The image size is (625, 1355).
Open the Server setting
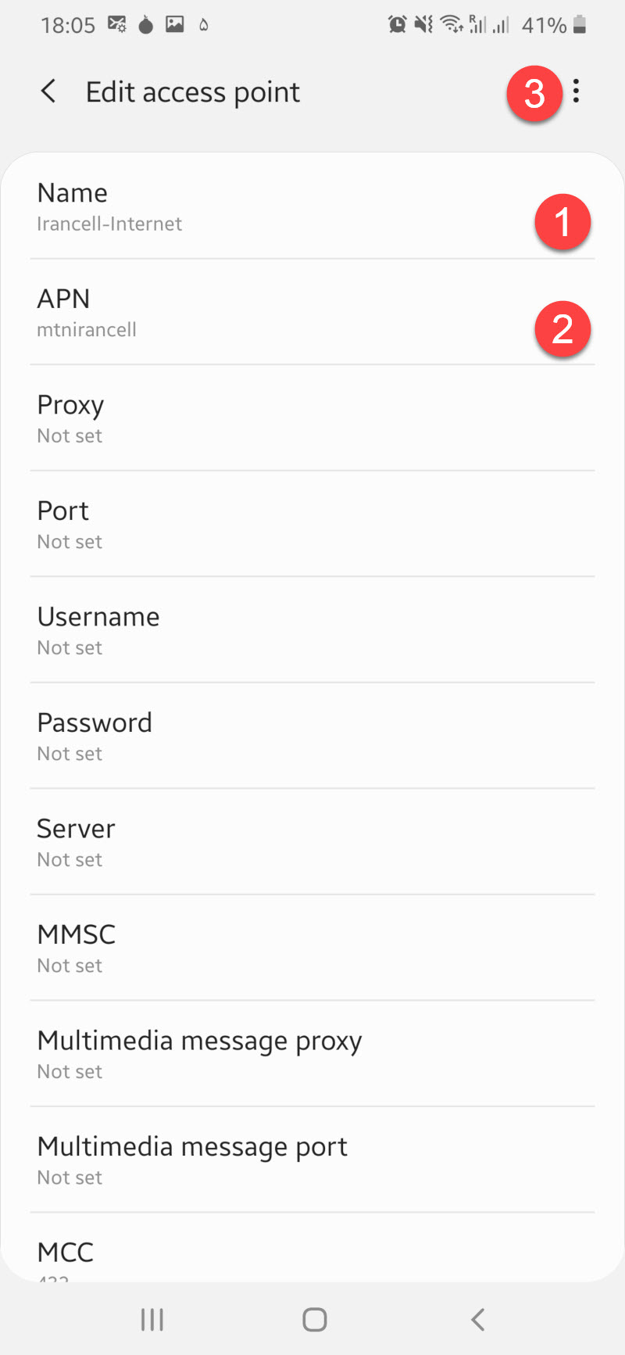[x=312, y=843]
